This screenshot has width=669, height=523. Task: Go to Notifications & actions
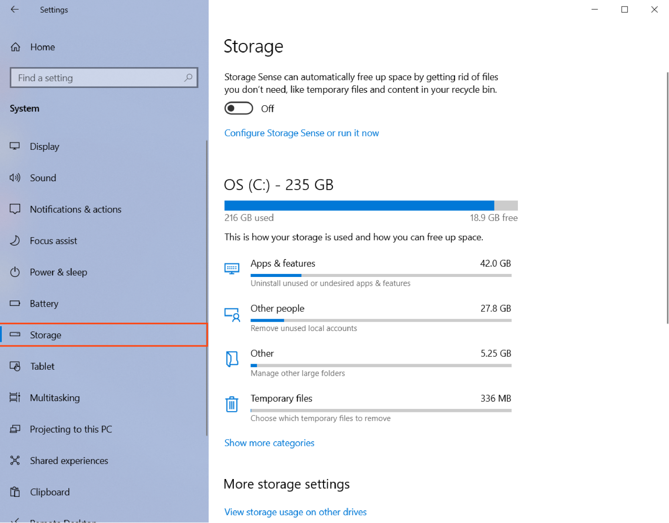[75, 209]
